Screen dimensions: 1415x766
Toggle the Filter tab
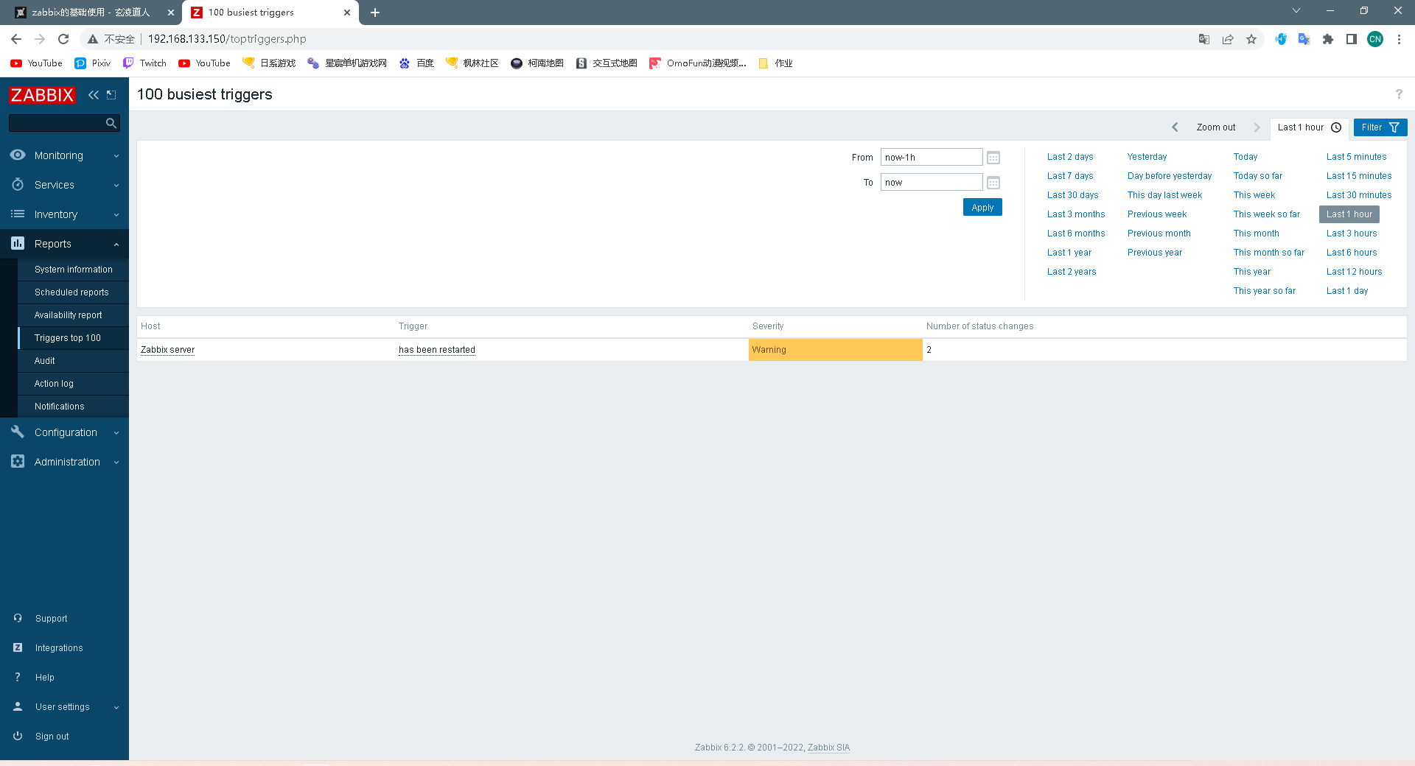[1380, 127]
